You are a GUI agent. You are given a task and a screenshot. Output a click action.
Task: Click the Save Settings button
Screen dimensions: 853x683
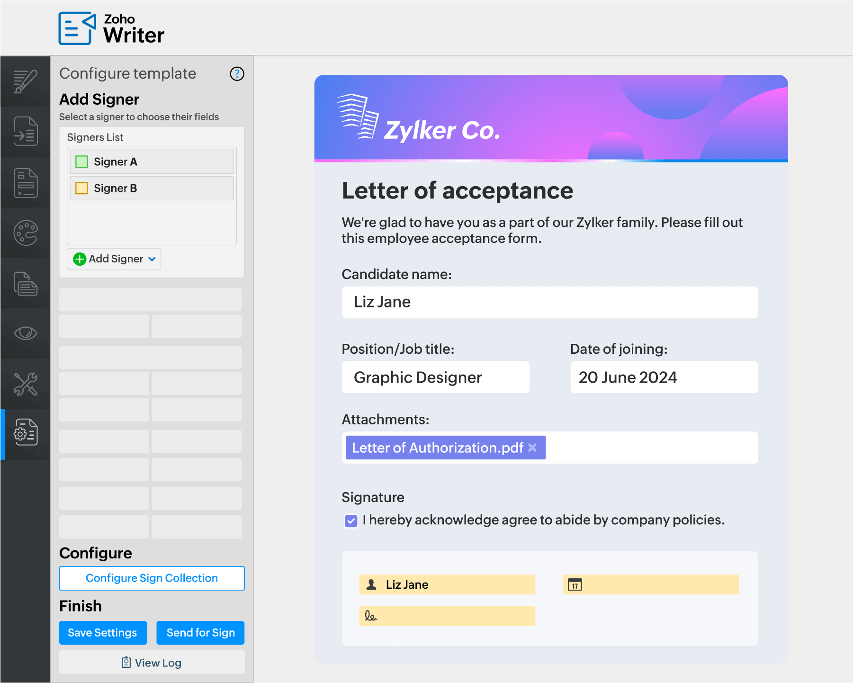pos(103,633)
